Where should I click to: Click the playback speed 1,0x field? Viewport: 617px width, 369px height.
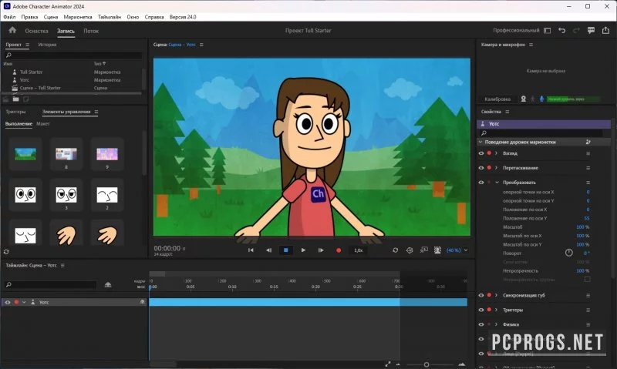pos(358,250)
